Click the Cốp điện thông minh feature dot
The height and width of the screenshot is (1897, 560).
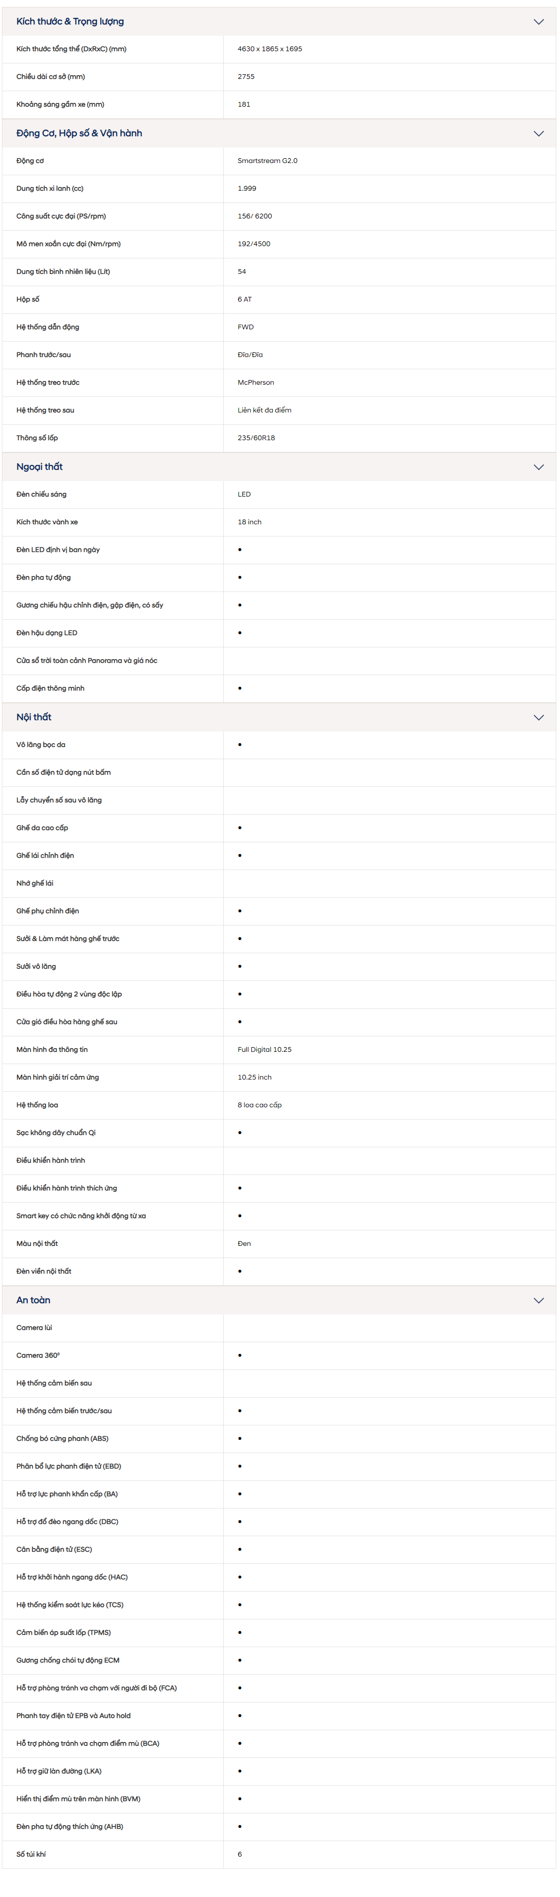pos(240,689)
